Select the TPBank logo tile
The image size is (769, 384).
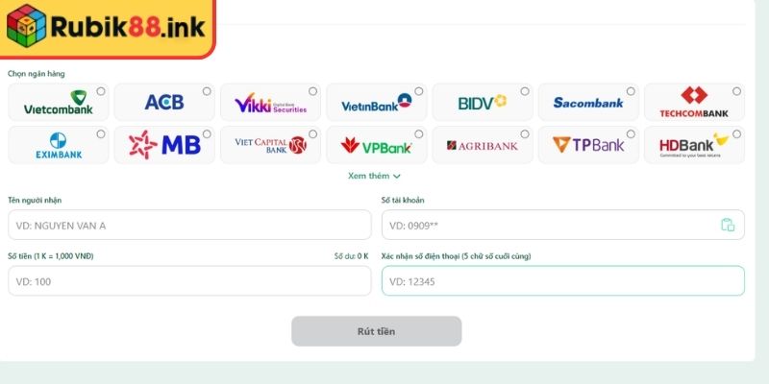coord(588,145)
